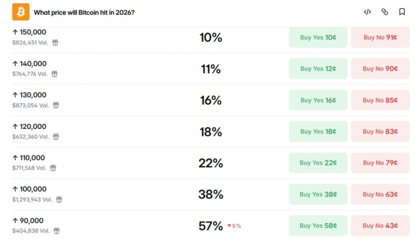The image size is (419, 241).
Task: Click the gift icon beside $711,568 Vol.
Action: (53, 168)
